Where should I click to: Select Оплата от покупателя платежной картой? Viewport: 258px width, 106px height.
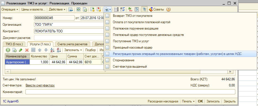coord(180,22)
